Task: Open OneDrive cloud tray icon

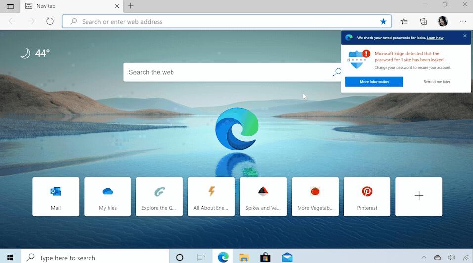Action: point(437,257)
